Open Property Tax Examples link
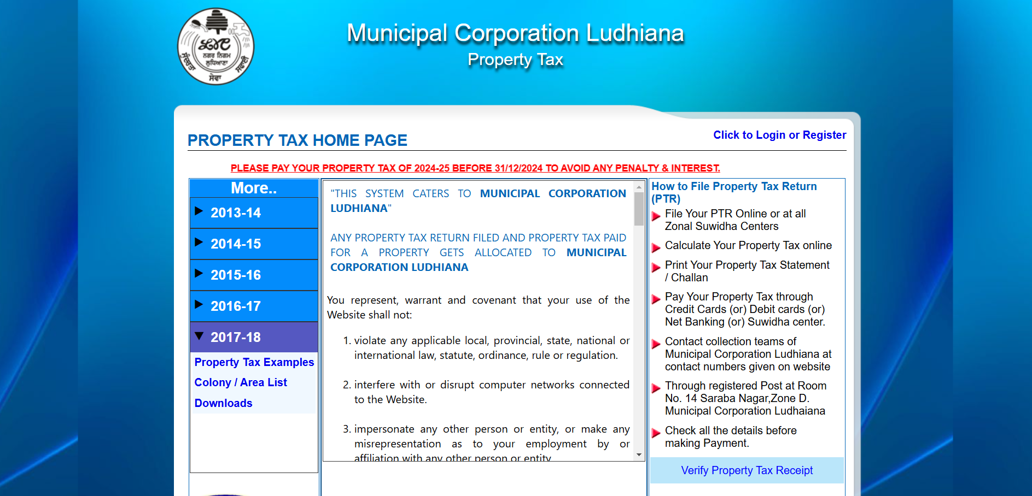The width and height of the screenshot is (1032, 496). click(254, 362)
